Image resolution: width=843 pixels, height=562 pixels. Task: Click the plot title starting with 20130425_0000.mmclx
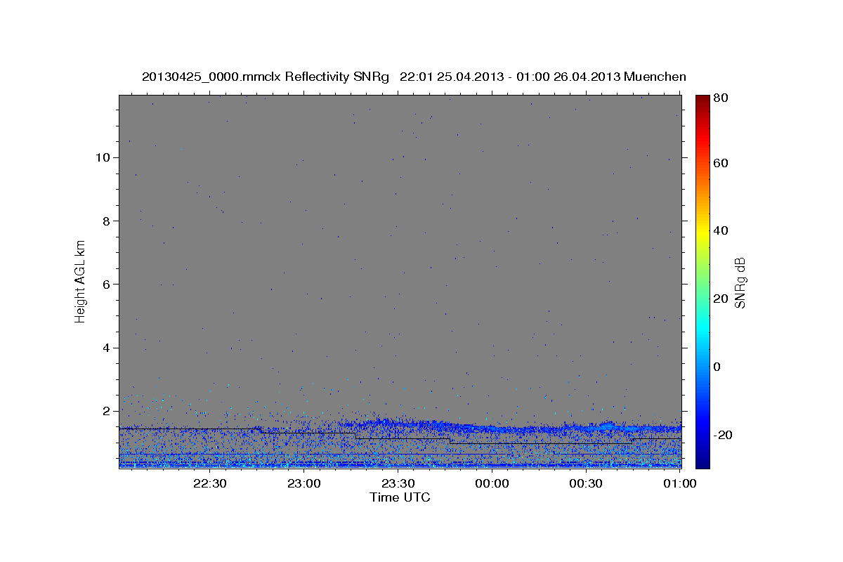[414, 77]
